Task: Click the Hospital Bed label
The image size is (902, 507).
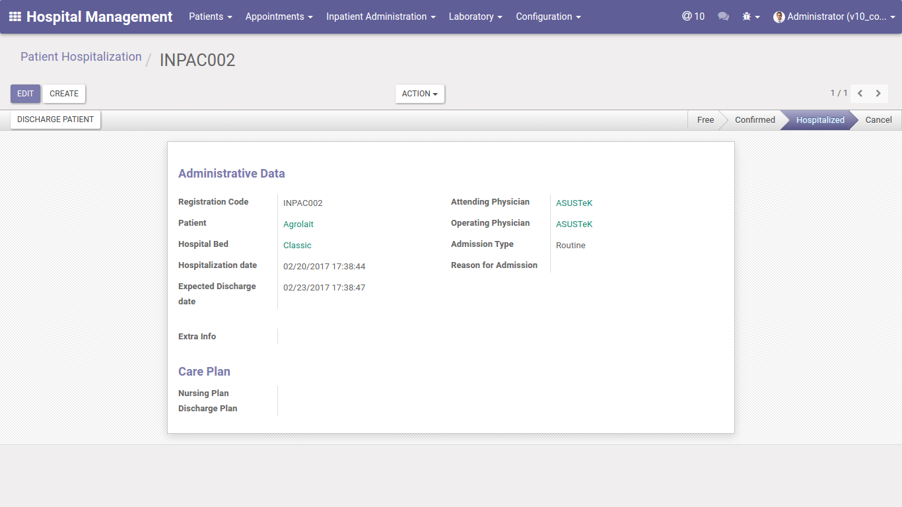Action: pyautogui.click(x=203, y=244)
